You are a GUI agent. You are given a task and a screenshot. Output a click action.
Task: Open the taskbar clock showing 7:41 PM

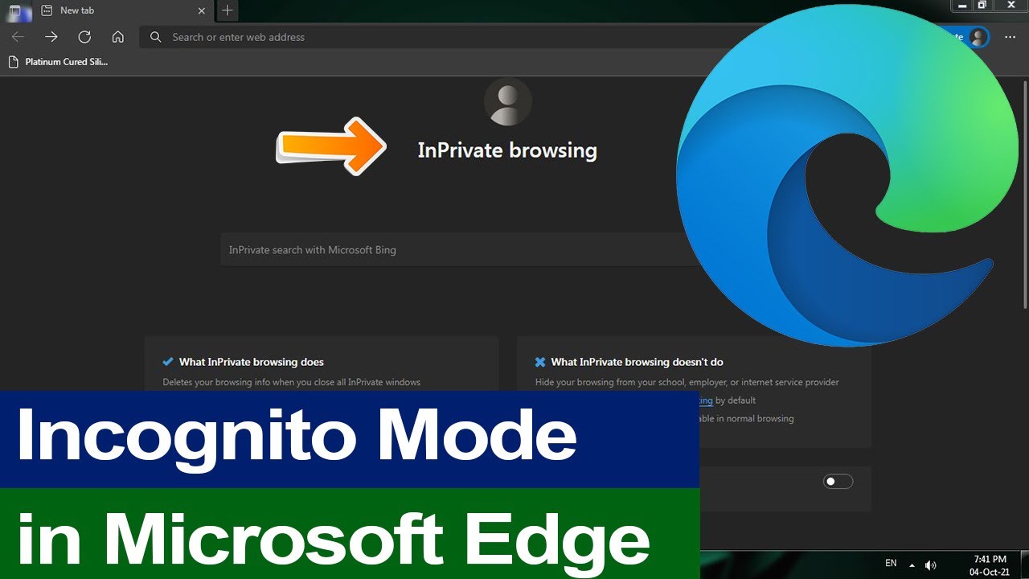990,565
